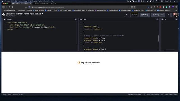
Task: Click the CodePen logo icon
Action: click(x=4, y=15)
